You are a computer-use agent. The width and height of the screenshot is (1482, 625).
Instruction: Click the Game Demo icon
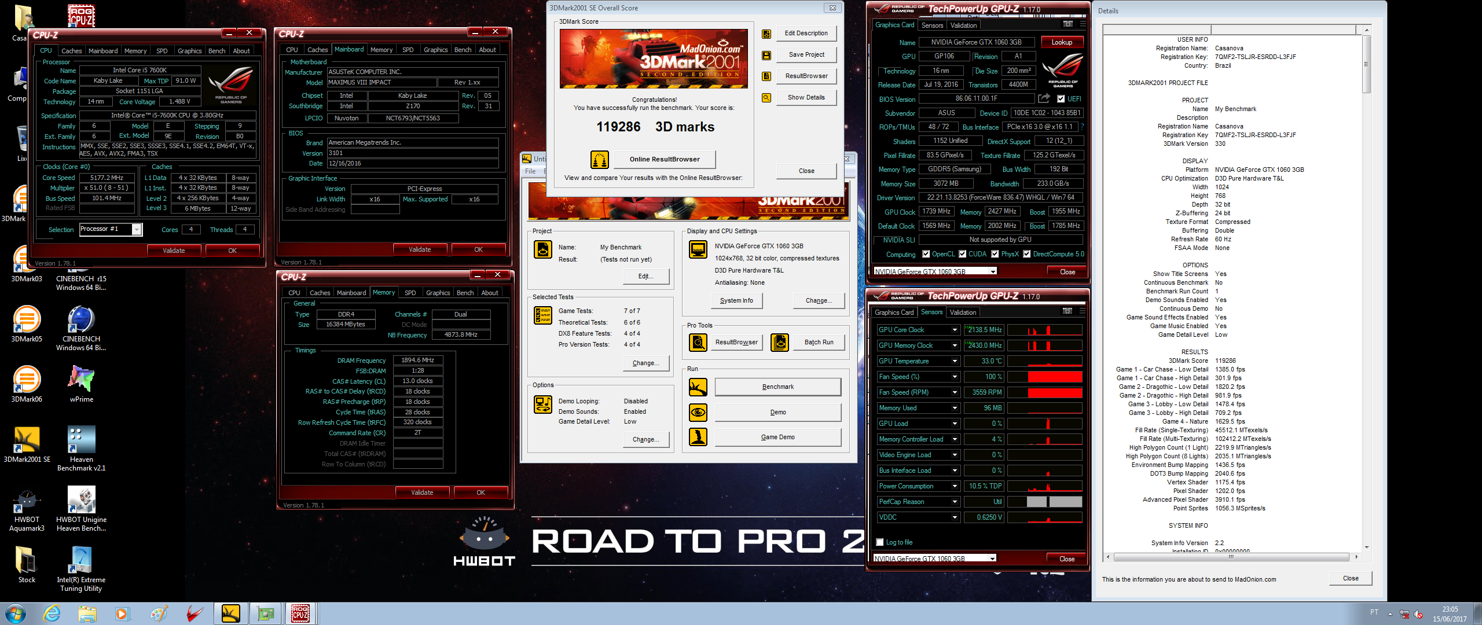coord(698,437)
